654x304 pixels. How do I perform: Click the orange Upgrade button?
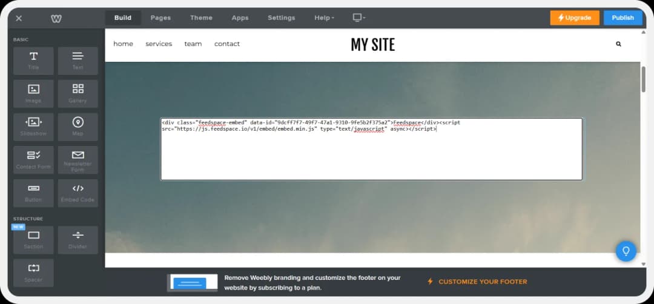(x=574, y=18)
